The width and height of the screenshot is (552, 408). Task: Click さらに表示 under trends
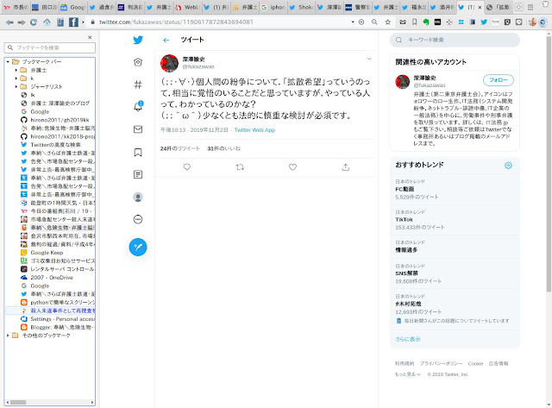408,339
